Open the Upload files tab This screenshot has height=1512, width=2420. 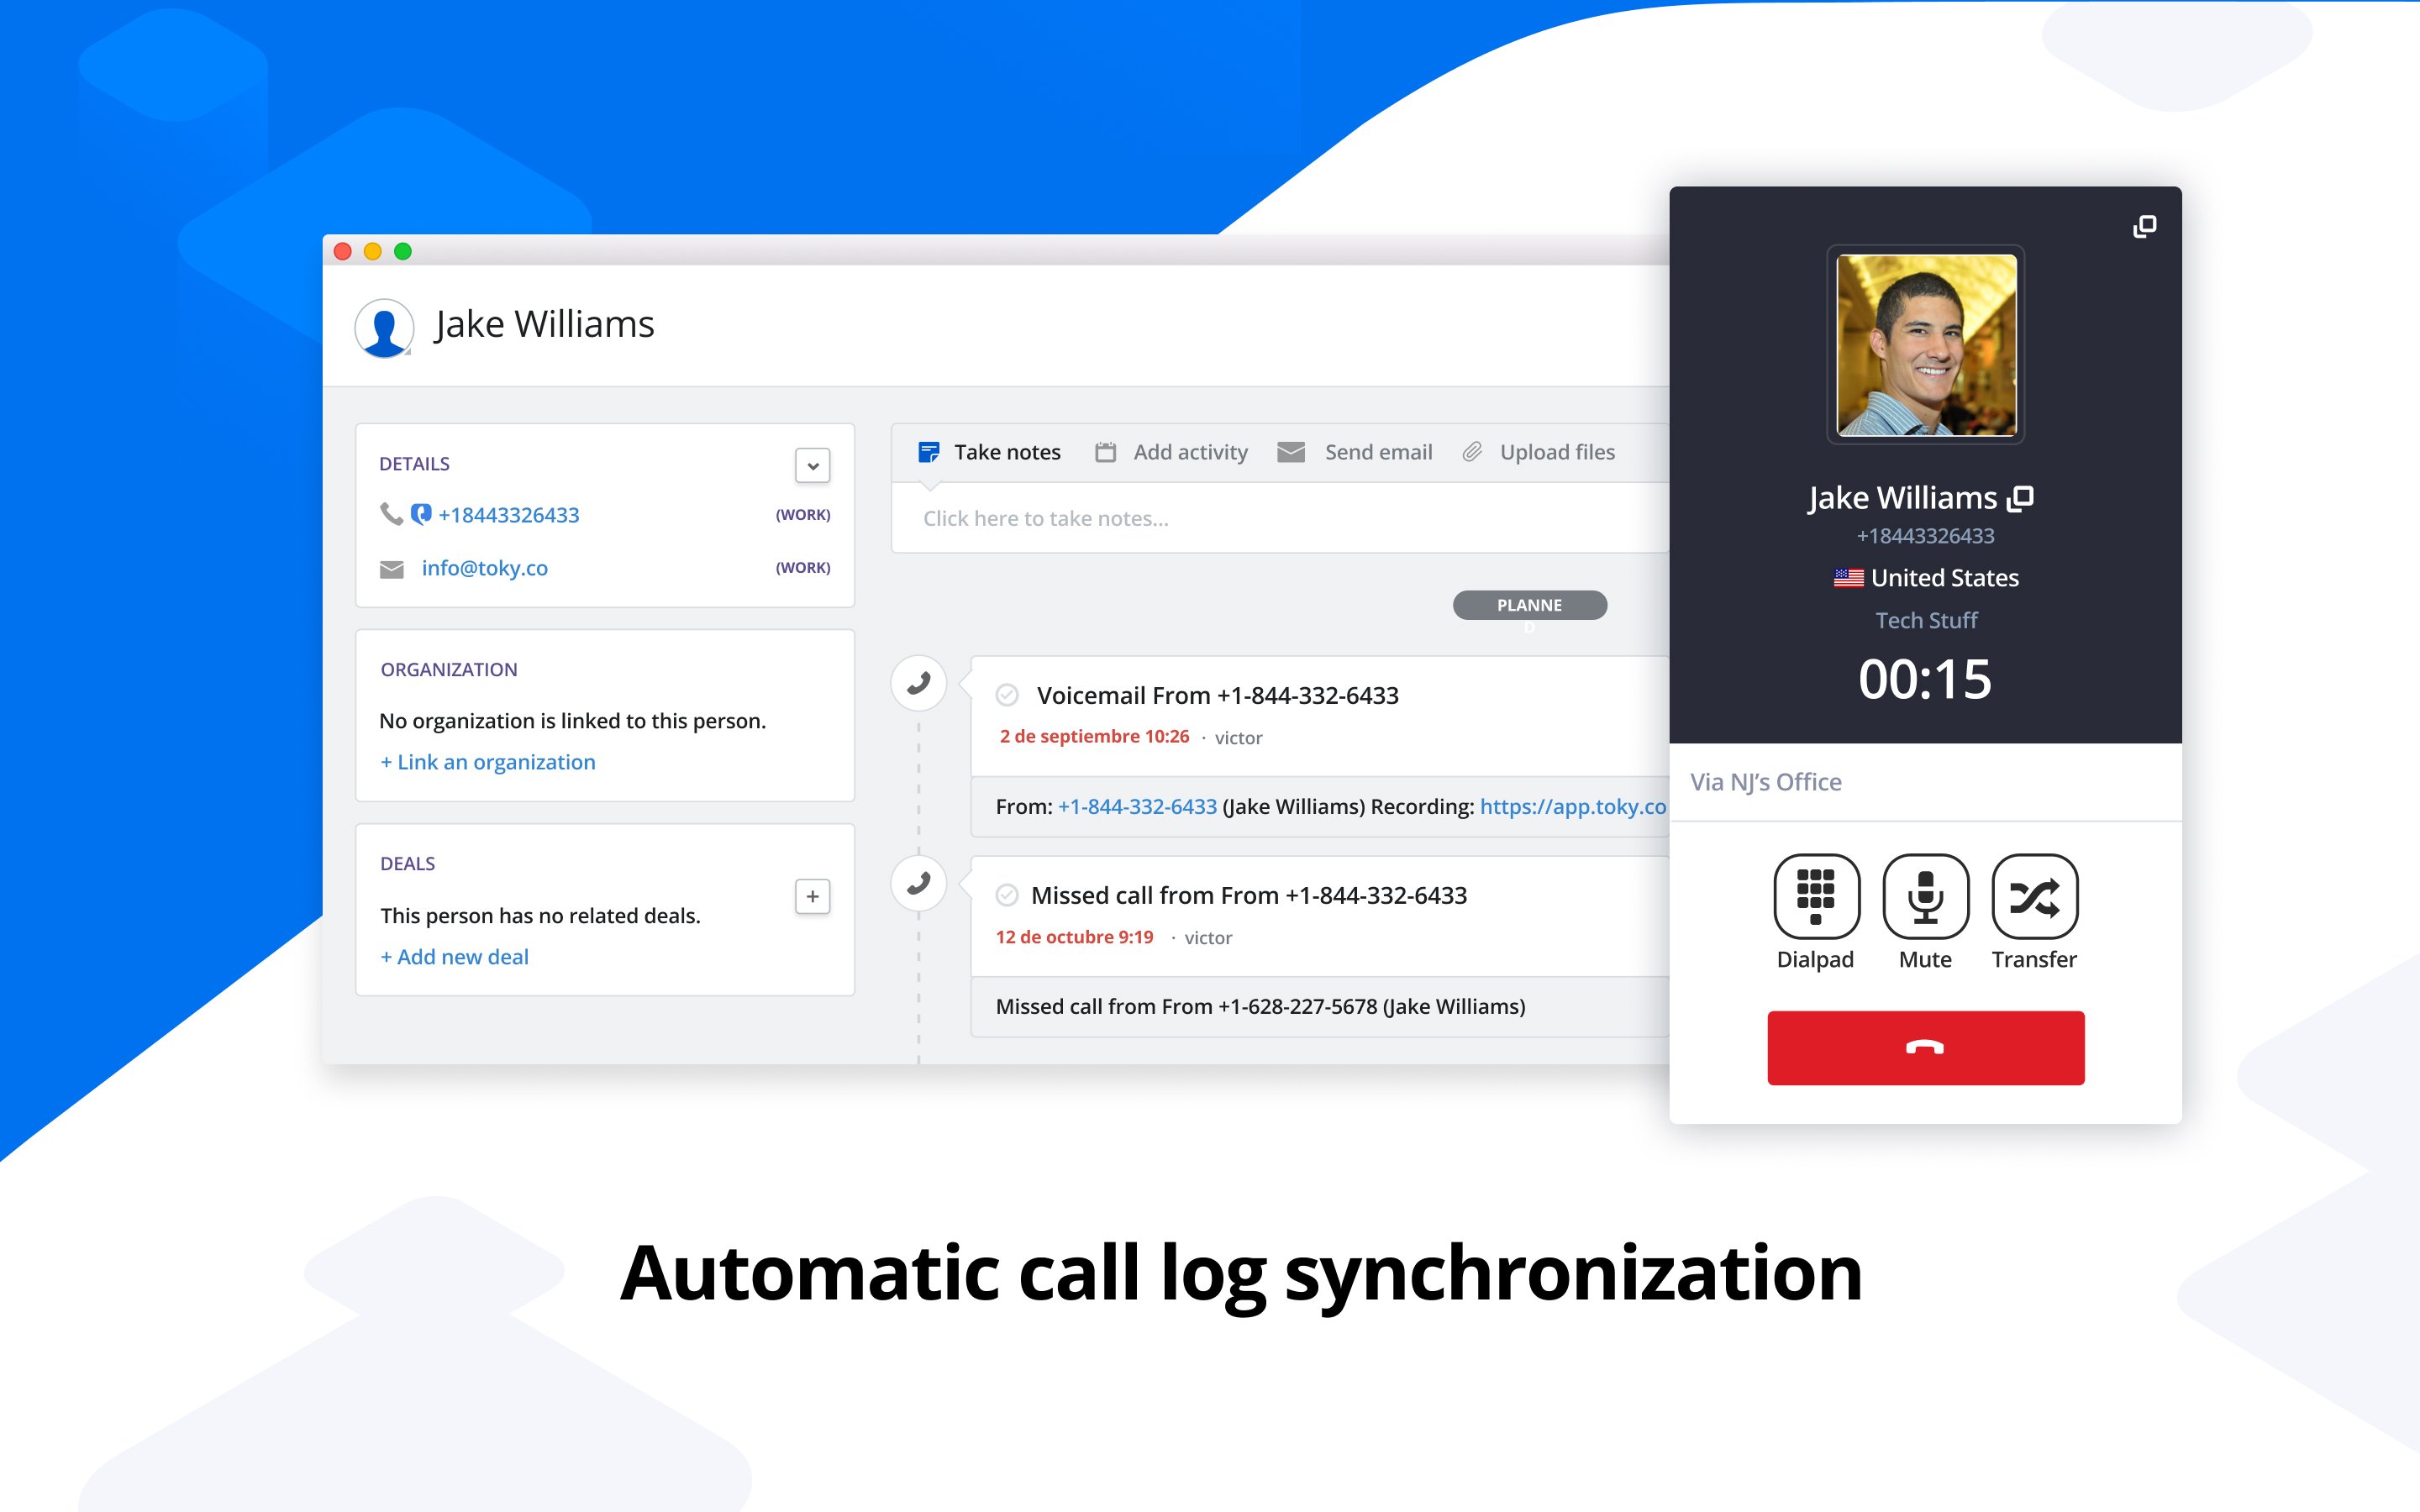[1539, 452]
